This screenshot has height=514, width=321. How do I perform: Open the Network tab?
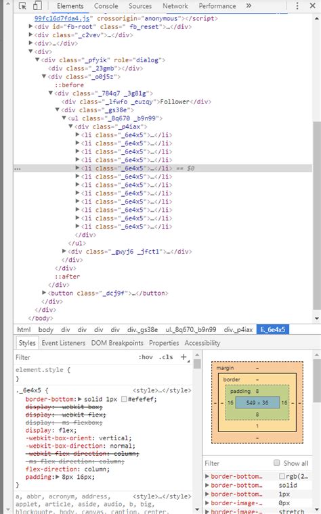(175, 6)
